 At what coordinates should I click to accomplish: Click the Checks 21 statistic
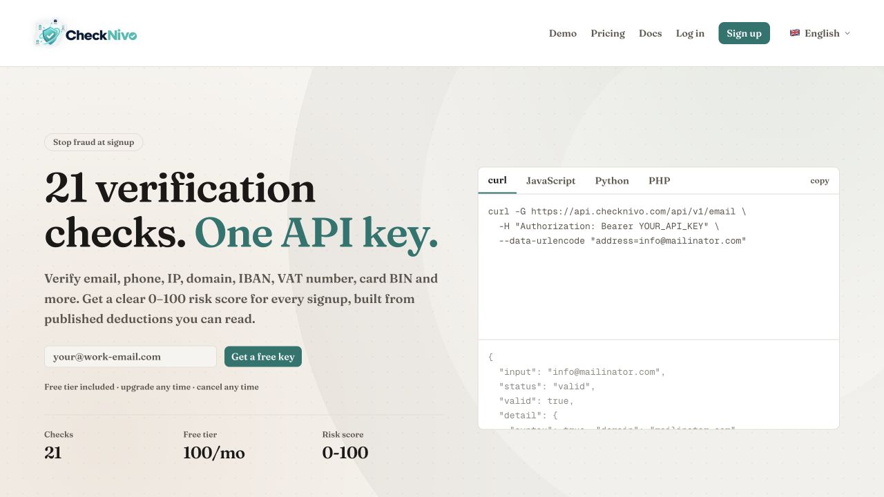pyautogui.click(x=59, y=445)
